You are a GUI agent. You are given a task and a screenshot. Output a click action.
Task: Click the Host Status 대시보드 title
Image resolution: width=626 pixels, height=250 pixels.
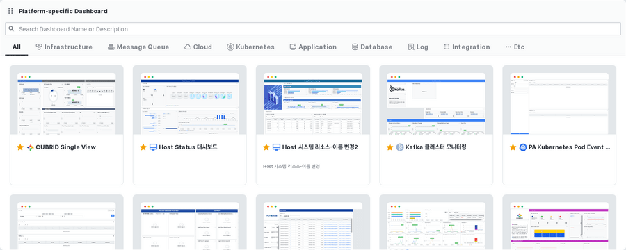click(x=188, y=147)
